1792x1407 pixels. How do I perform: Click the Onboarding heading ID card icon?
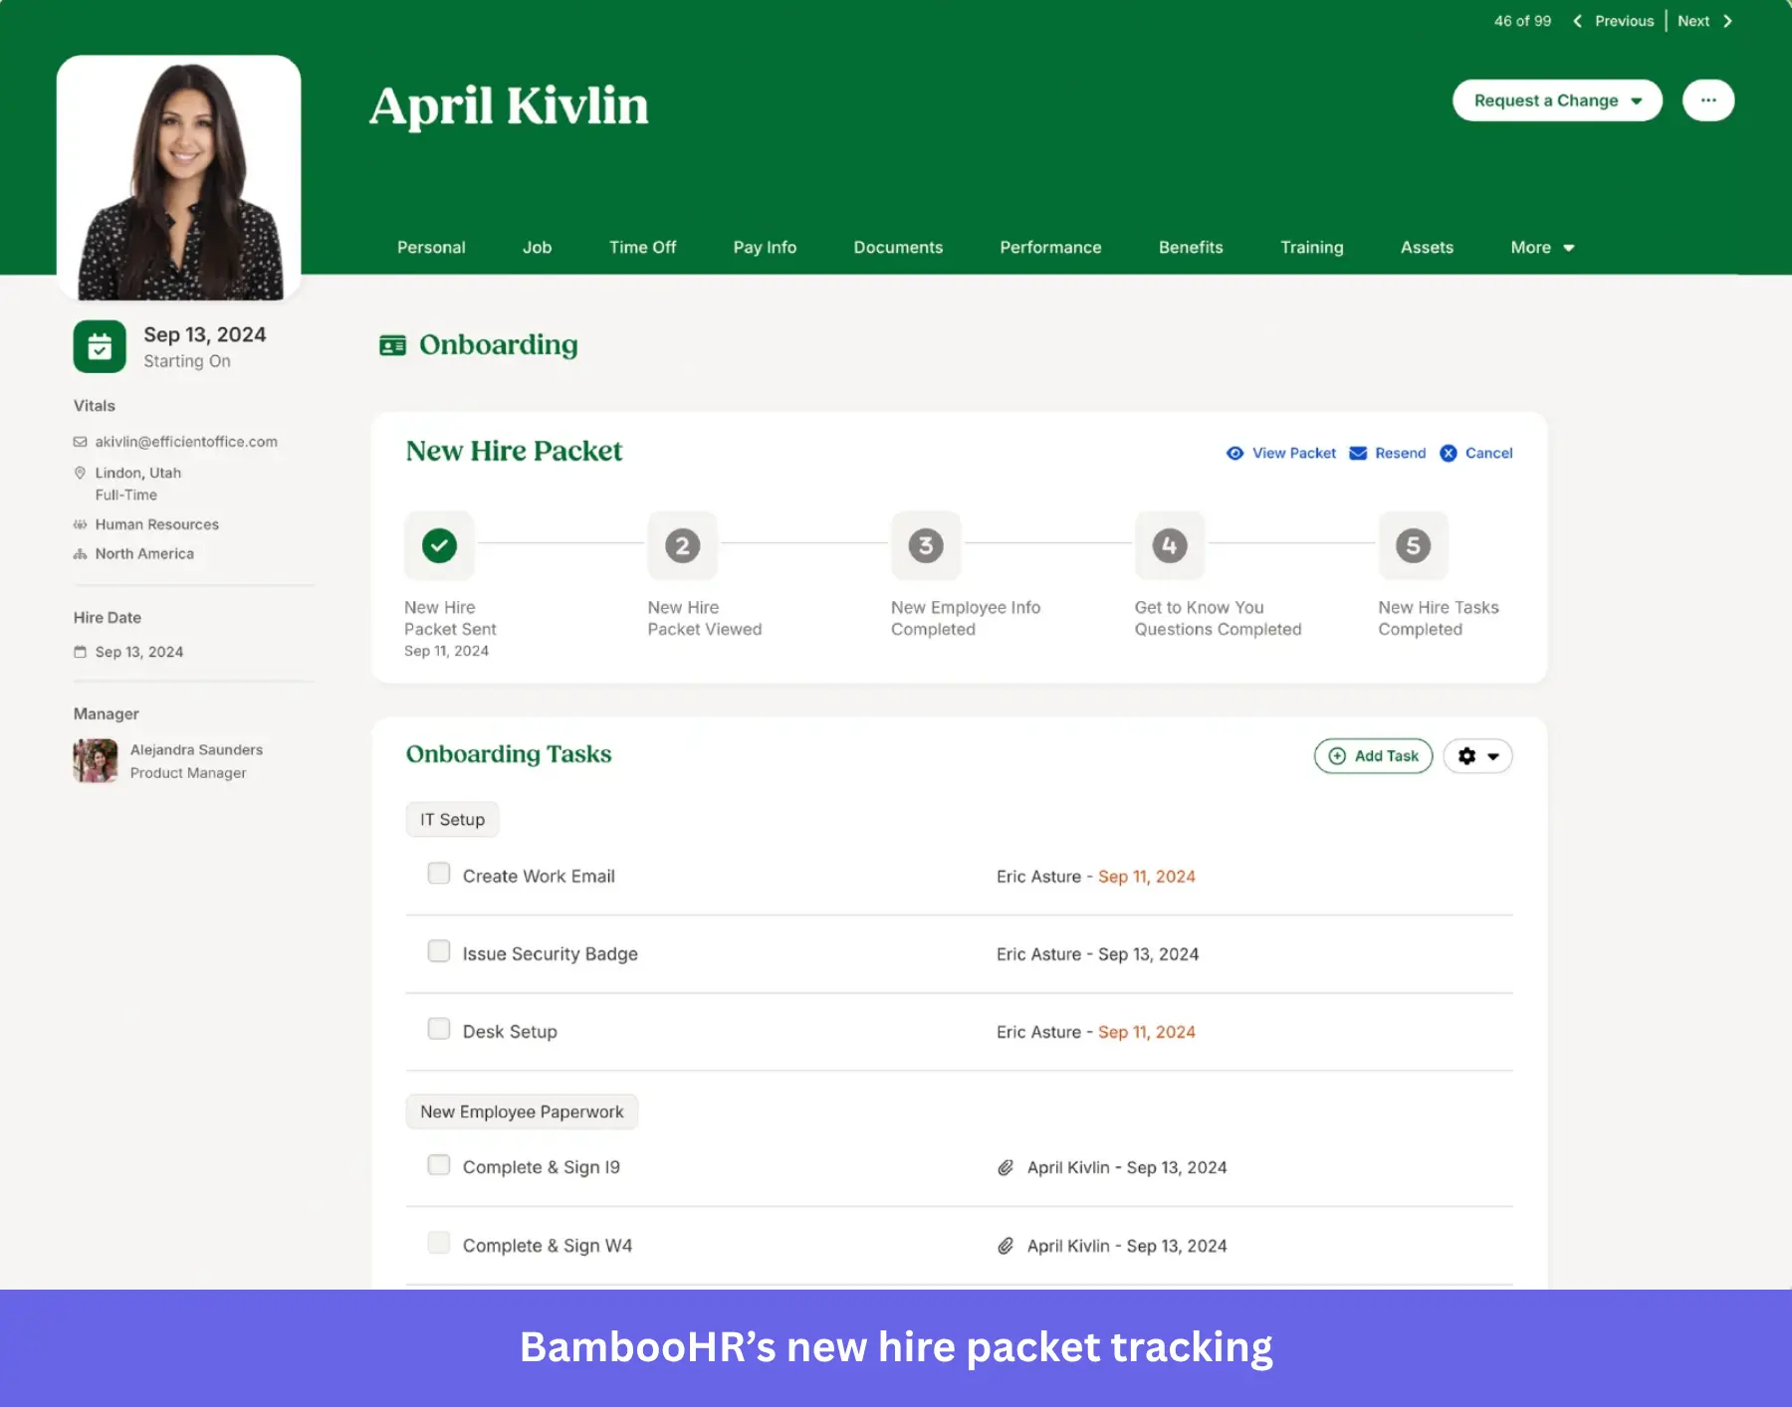(x=393, y=345)
